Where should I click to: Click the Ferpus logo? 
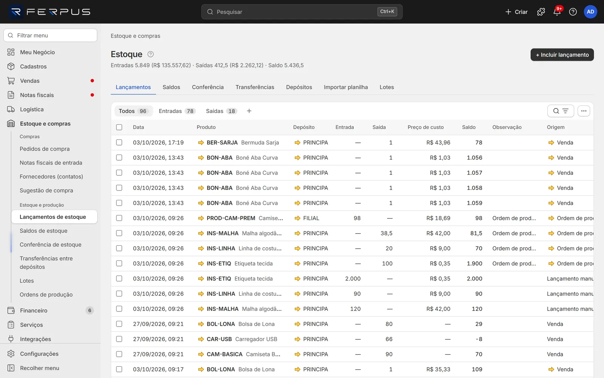(50, 12)
